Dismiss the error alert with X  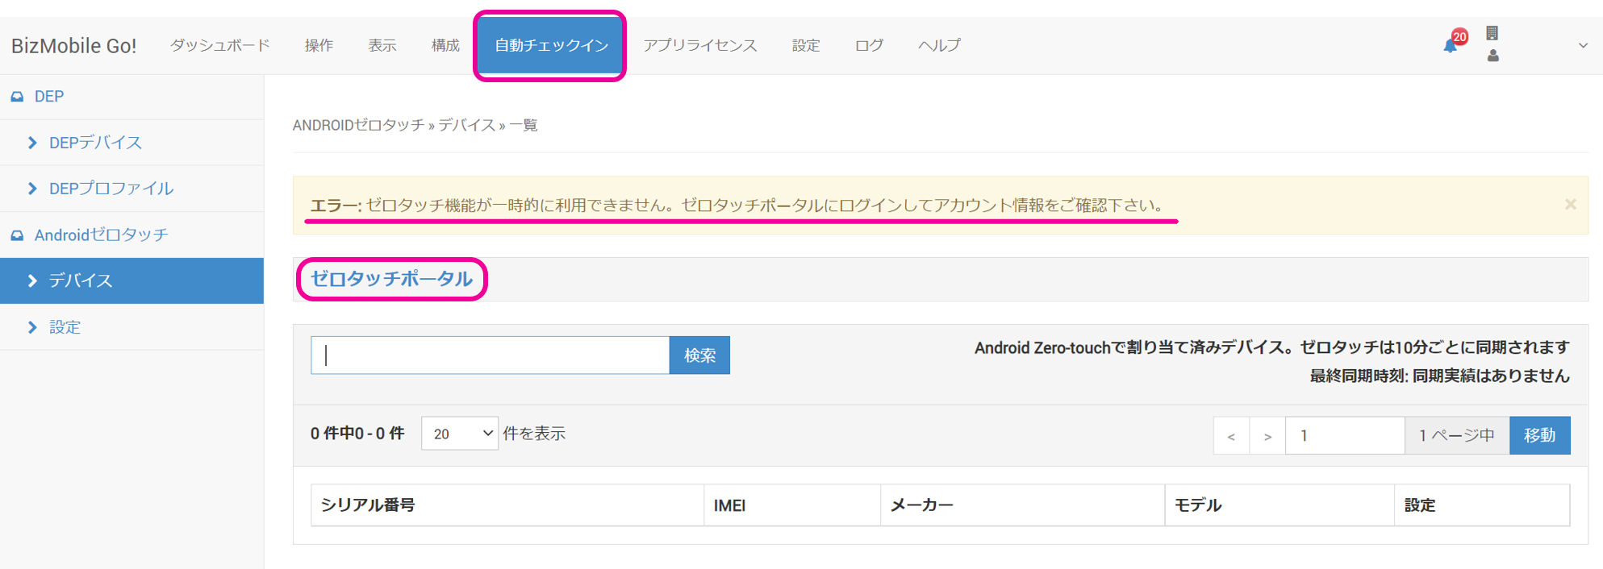(1570, 205)
